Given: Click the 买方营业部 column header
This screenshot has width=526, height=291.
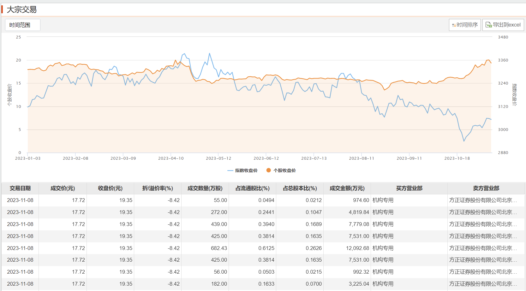Looking at the screenshot, I should 409,188.
